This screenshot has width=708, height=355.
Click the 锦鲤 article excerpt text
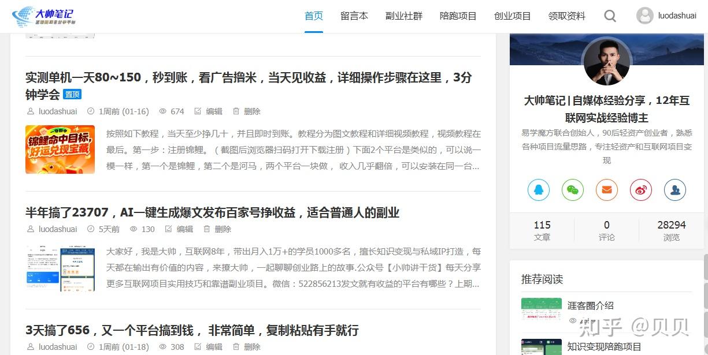(294, 150)
